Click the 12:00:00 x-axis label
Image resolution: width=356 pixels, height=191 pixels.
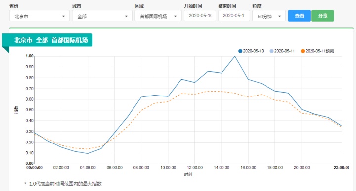(195, 168)
